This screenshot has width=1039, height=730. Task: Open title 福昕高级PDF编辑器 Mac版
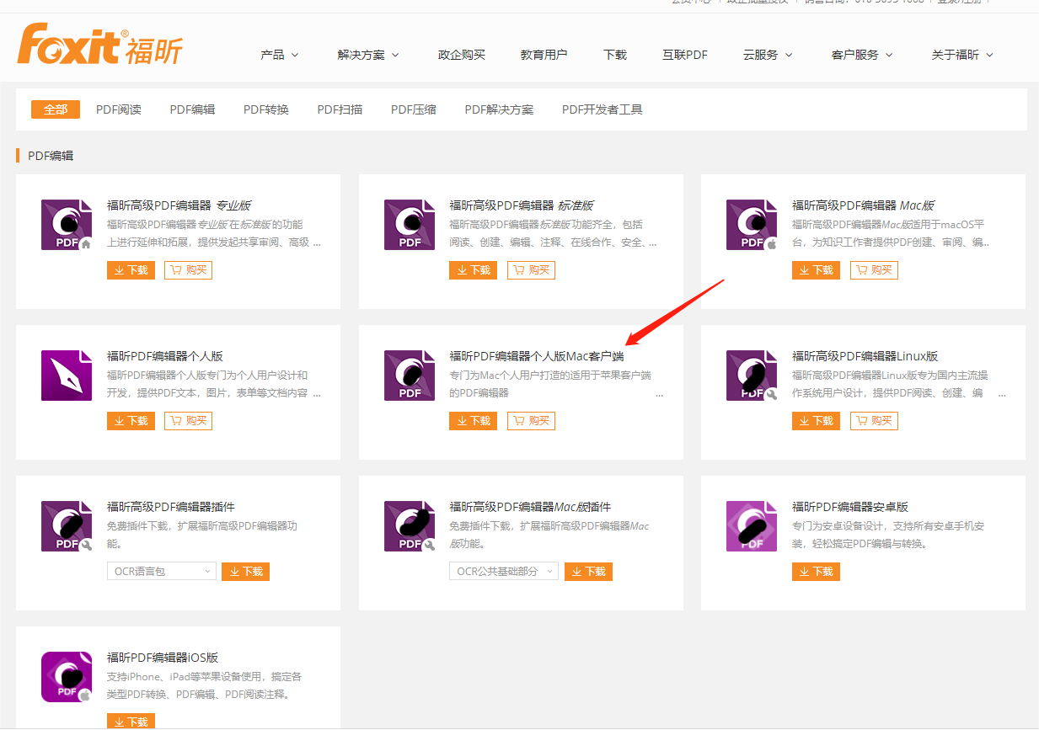[x=864, y=205]
